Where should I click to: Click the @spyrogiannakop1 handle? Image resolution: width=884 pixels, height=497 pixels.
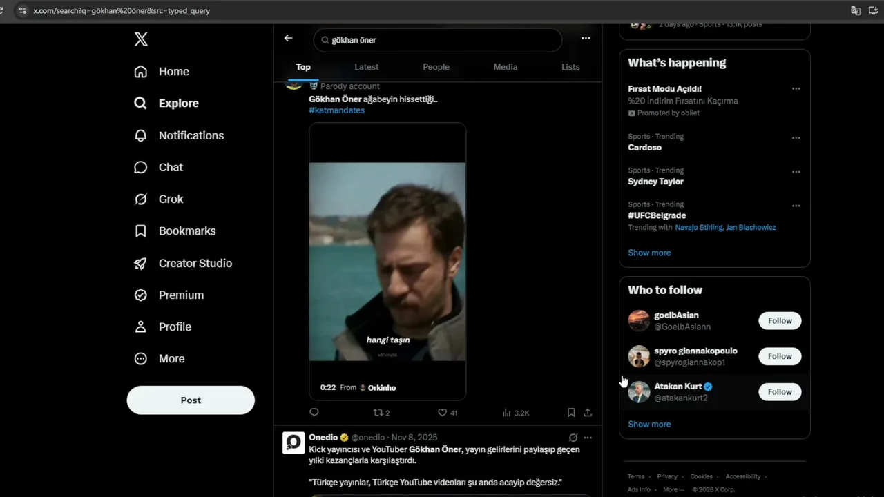[690, 362]
